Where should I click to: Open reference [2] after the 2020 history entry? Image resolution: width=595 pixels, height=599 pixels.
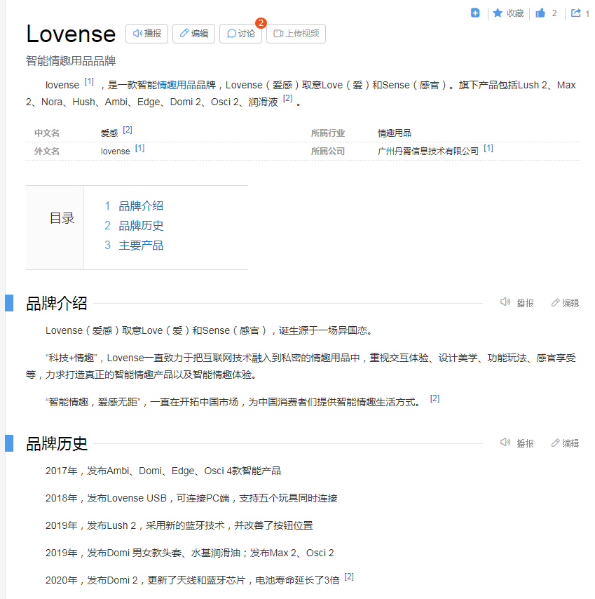click(349, 577)
